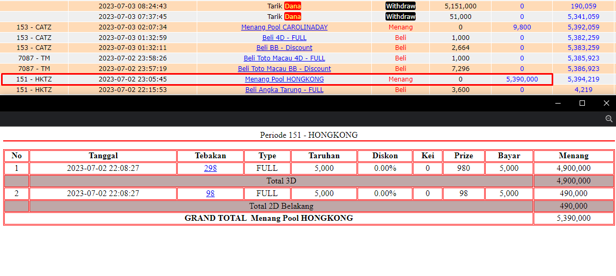This screenshot has width=616, height=276.
Task: Click debit amount 7,296
Action: [460, 68]
